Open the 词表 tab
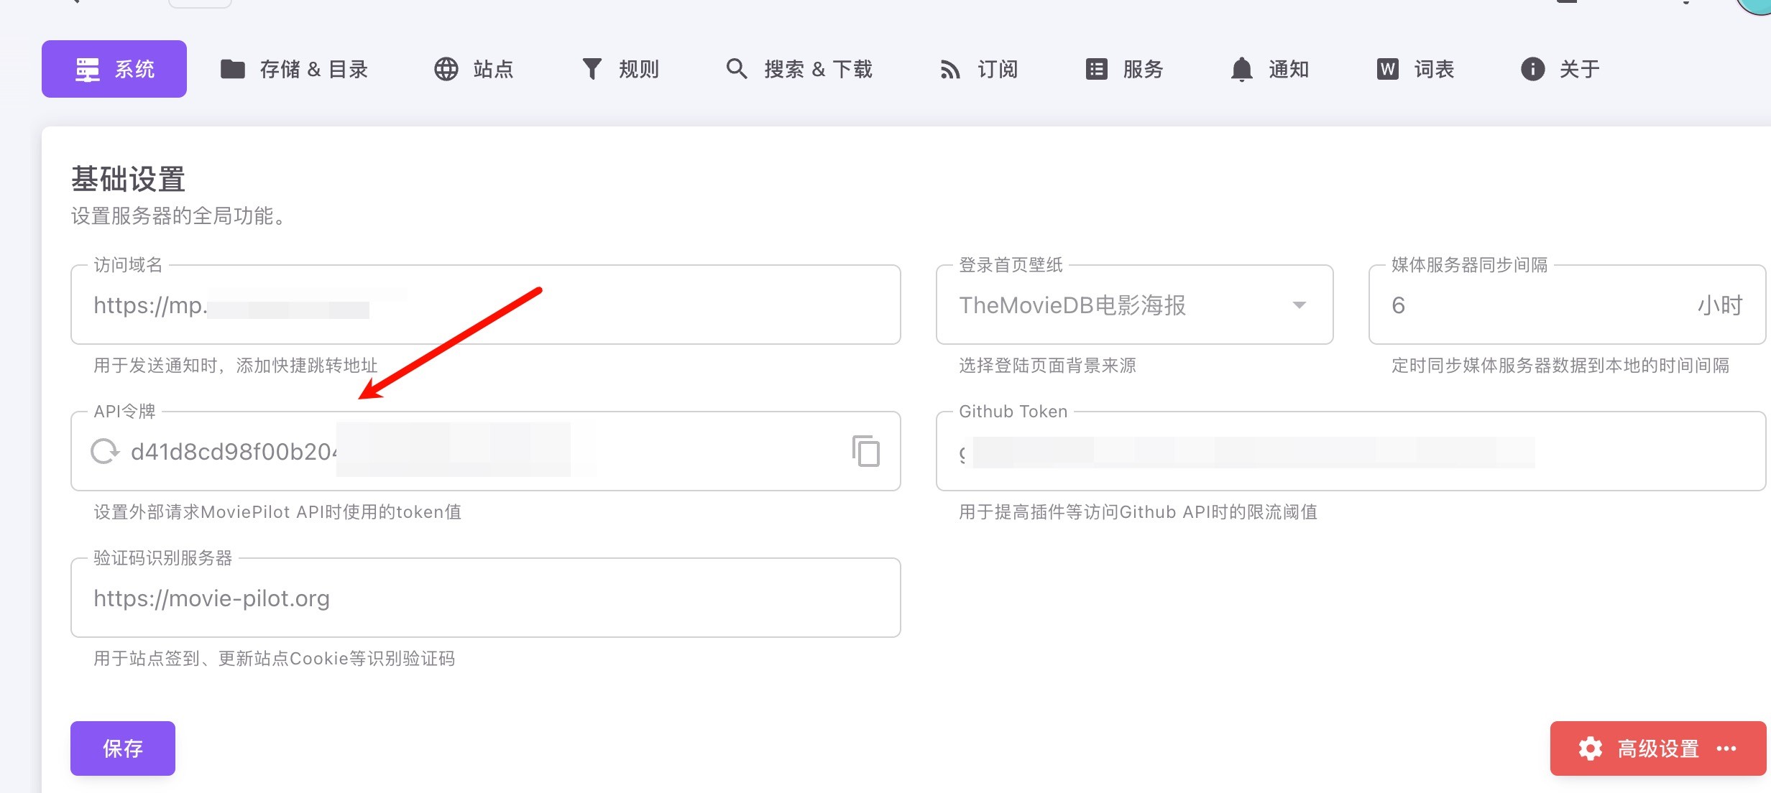 pos(1415,69)
